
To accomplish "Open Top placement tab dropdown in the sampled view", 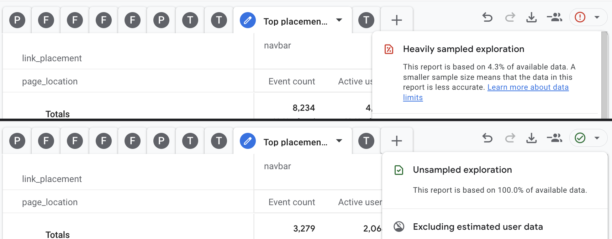I will coord(339,20).
